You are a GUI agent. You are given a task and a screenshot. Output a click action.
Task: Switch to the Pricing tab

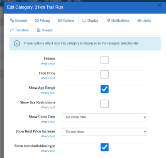(x=42, y=20)
